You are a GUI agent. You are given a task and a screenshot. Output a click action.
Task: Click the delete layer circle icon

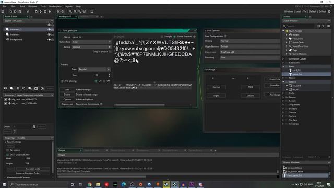(x=42, y=88)
